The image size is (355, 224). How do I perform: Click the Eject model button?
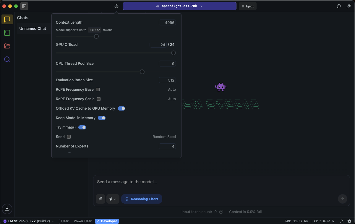pos(248,6)
